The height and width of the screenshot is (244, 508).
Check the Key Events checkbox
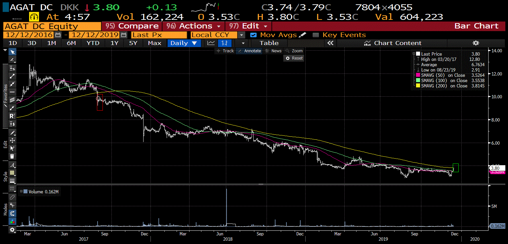click(x=316, y=35)
